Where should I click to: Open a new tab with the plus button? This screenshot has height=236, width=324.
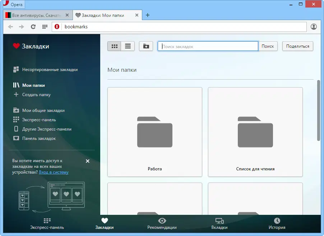click(x=148, y=15)
